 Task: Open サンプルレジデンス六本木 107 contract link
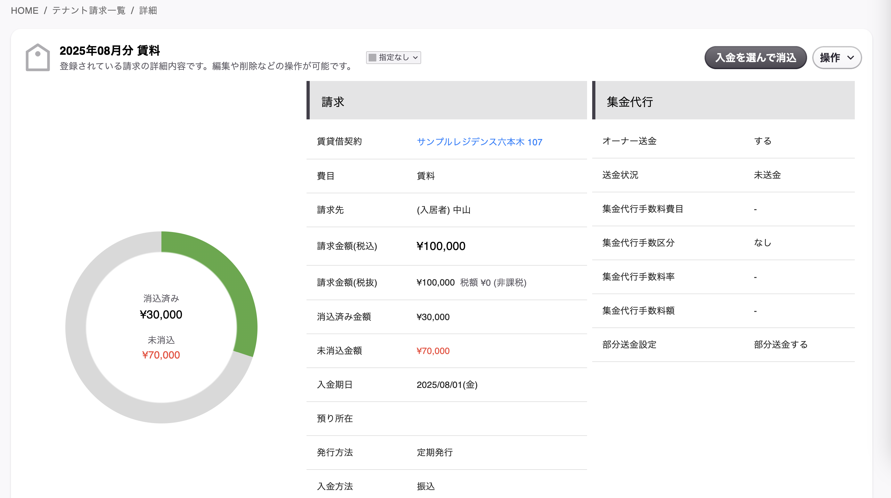(479, 142)
